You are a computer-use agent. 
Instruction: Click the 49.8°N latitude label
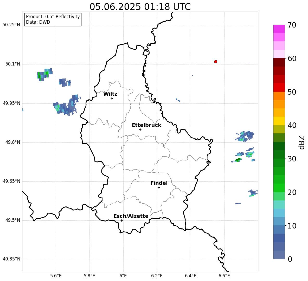pos(13,142)
